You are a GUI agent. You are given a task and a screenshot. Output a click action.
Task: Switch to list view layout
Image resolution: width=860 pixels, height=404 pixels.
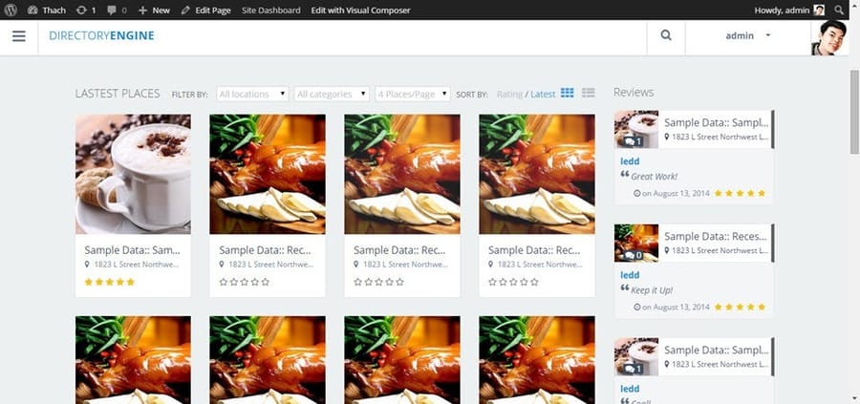pyautogui.click(x=589, y=93)
